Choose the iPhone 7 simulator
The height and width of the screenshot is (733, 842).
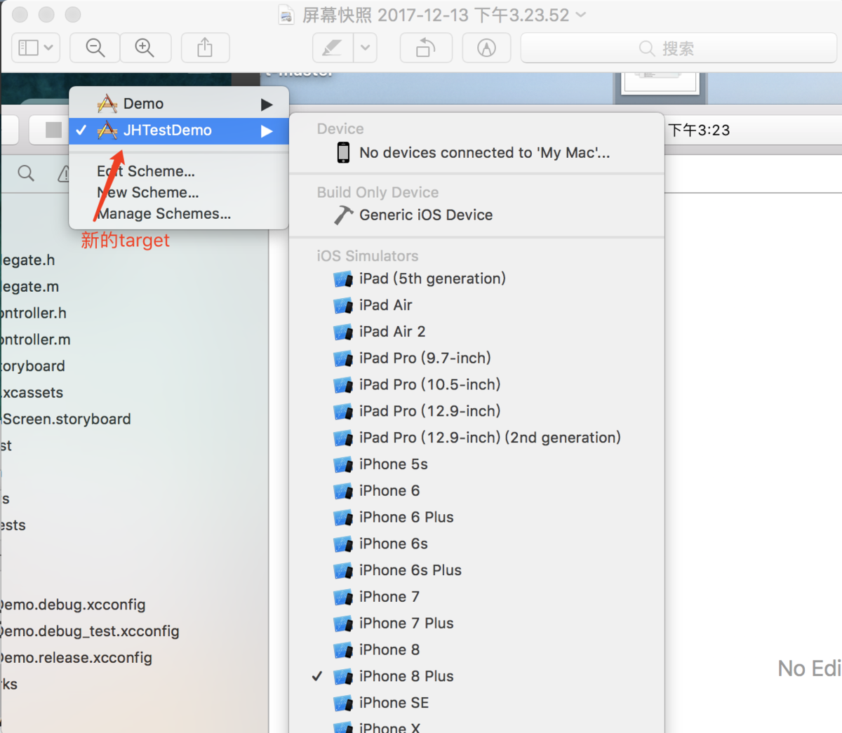[476, 597]
